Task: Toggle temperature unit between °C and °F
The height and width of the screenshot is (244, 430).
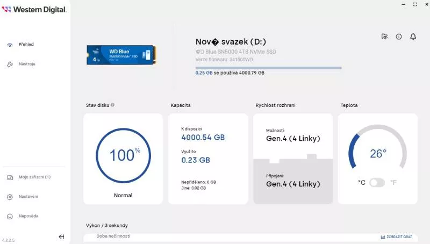Action: pos(377,183)
